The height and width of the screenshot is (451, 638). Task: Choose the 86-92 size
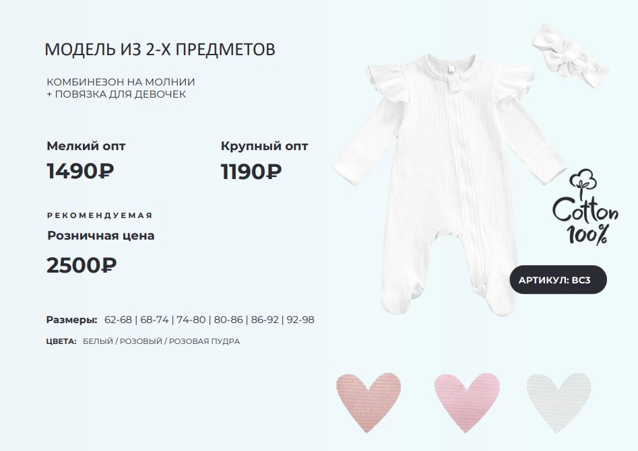263,320
